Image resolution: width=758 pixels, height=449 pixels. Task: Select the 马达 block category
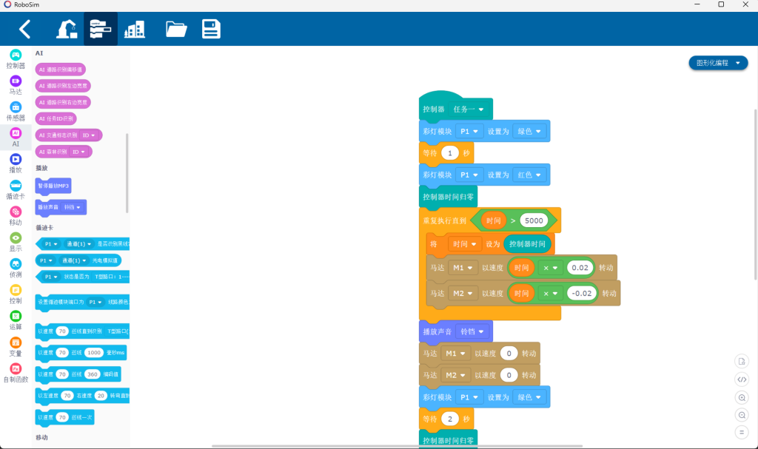(x=16, y=86)
